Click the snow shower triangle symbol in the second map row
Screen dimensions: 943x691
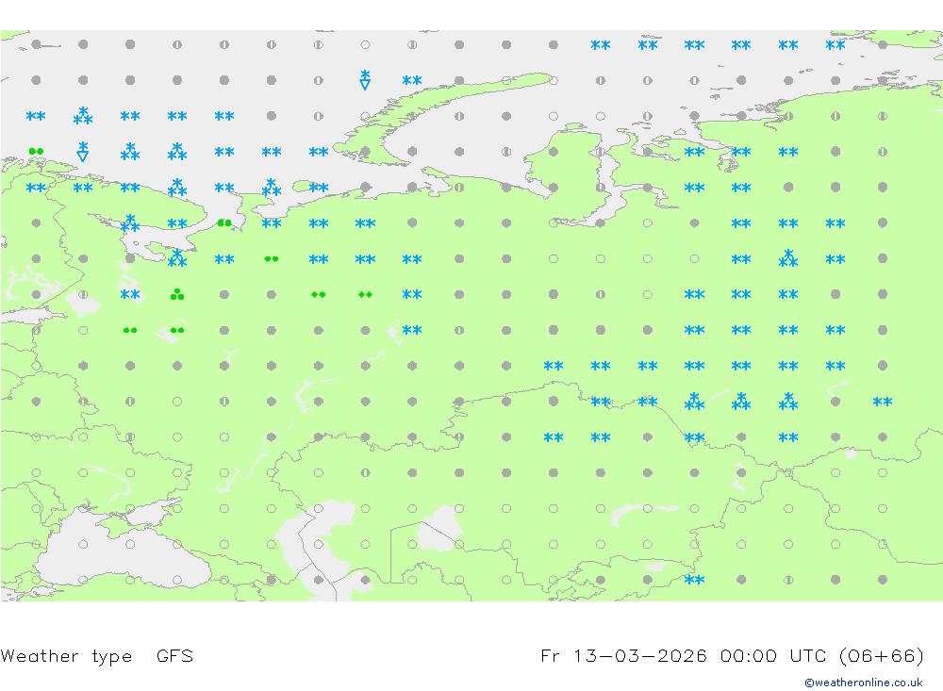point(365,79)
